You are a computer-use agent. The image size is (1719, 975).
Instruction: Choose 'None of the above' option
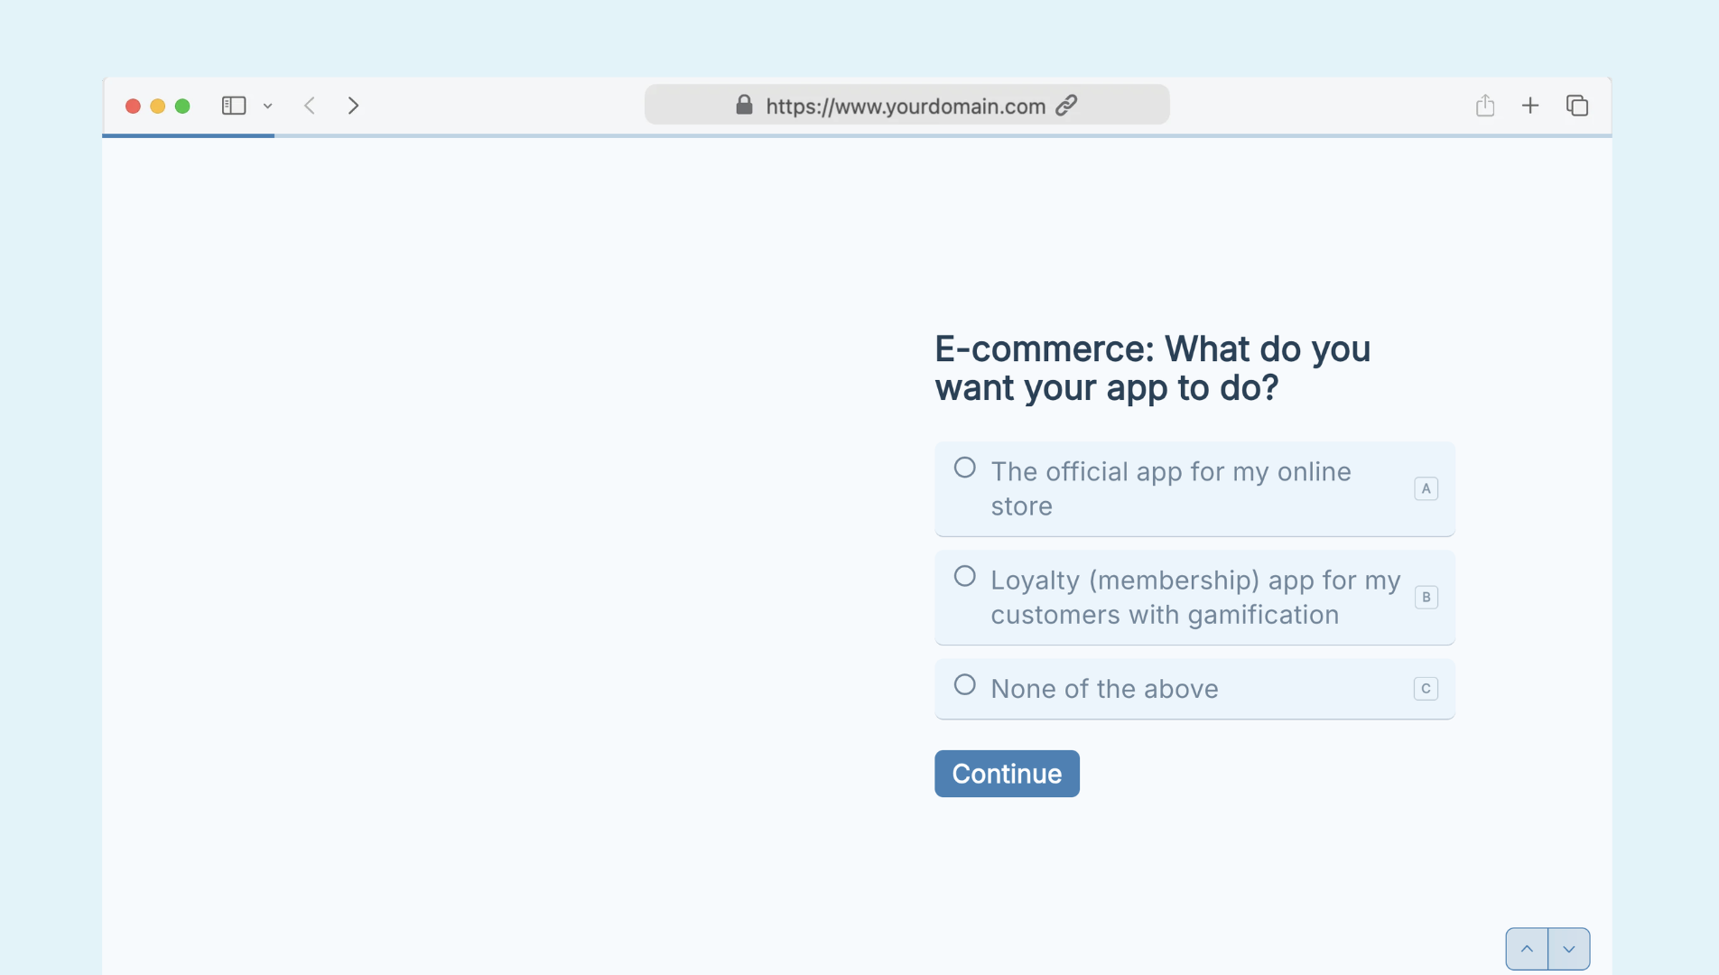[1194, 689]
